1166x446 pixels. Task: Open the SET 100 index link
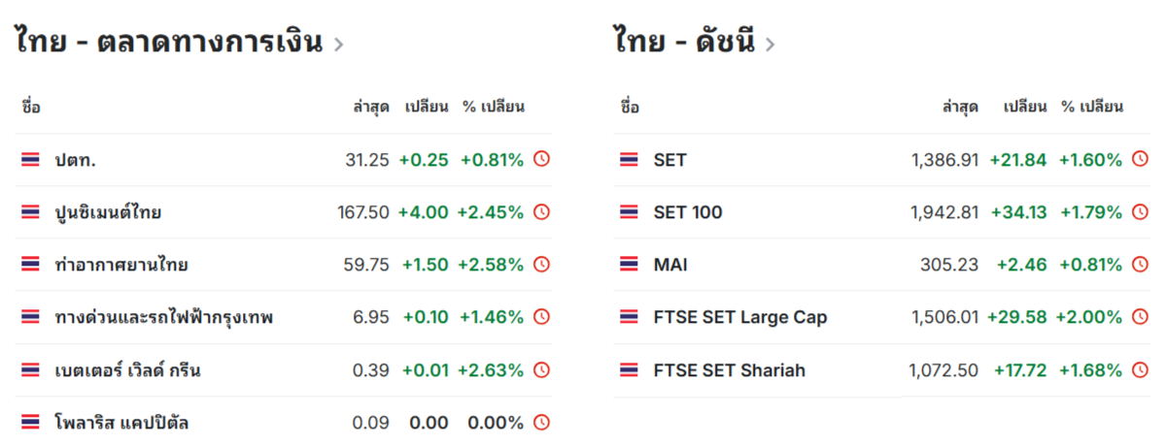click(x=687, y=212)
